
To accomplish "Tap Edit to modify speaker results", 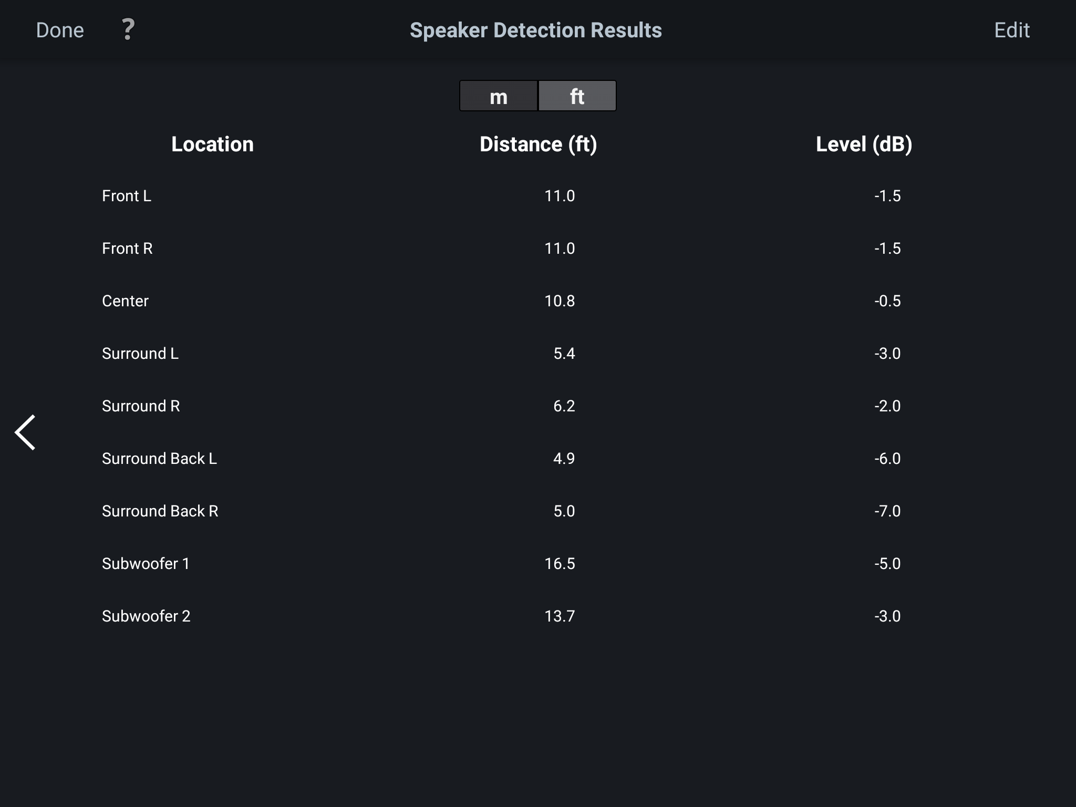I will coord(1011,30).
